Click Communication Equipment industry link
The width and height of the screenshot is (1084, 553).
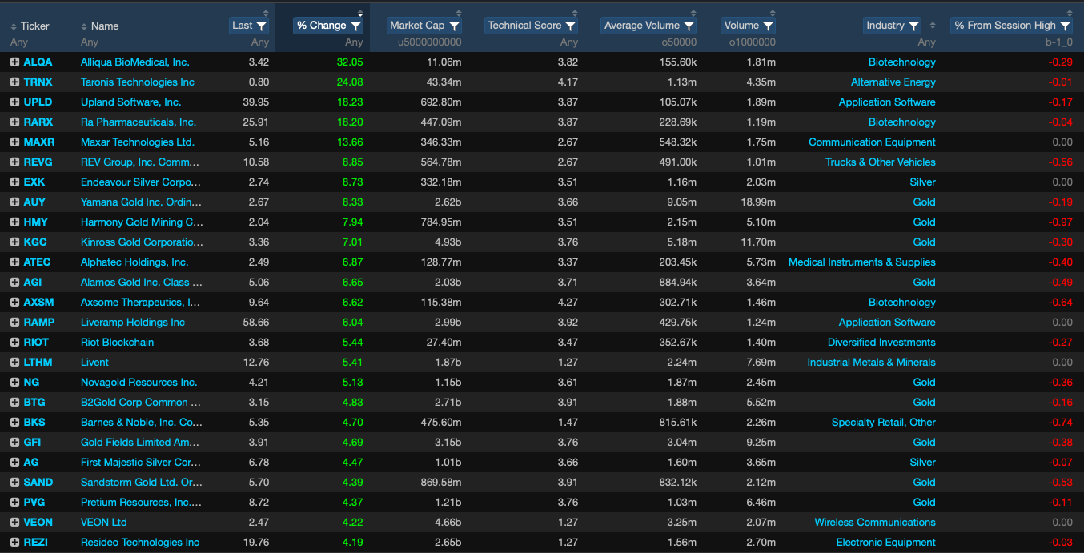click(x=872, y=142)
